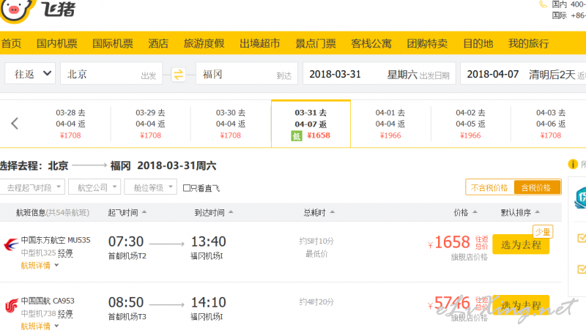Swap departure and arrival cities icon
Screen dimensions: 586x333
coord(178,75)
